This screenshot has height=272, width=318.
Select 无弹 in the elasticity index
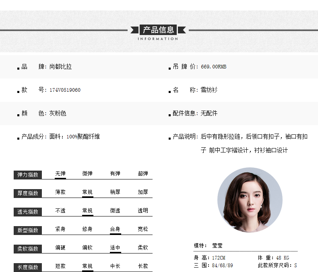pyautogui.click(x=60, y=174)
